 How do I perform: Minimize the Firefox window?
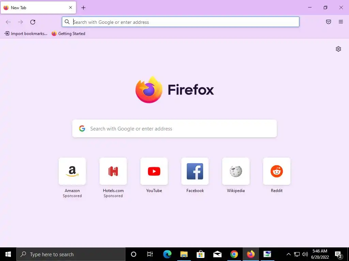(309, 7)
